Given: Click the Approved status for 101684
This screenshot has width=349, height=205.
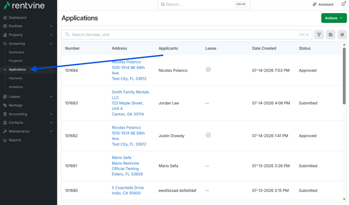Looking at the screenshot, I should click(x=308, y=70).
